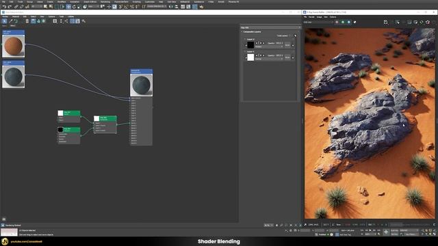This screenshot has height=246, width=438.
Task: Delete selected nodes trash icon in Slate editor
Action: (x=27, y=21)
